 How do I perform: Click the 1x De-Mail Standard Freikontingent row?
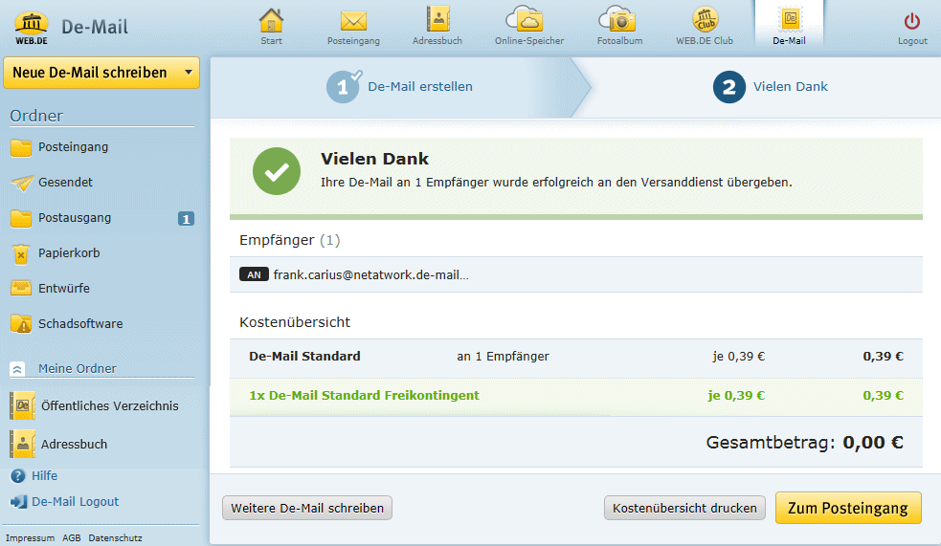[x=576, y=397]
